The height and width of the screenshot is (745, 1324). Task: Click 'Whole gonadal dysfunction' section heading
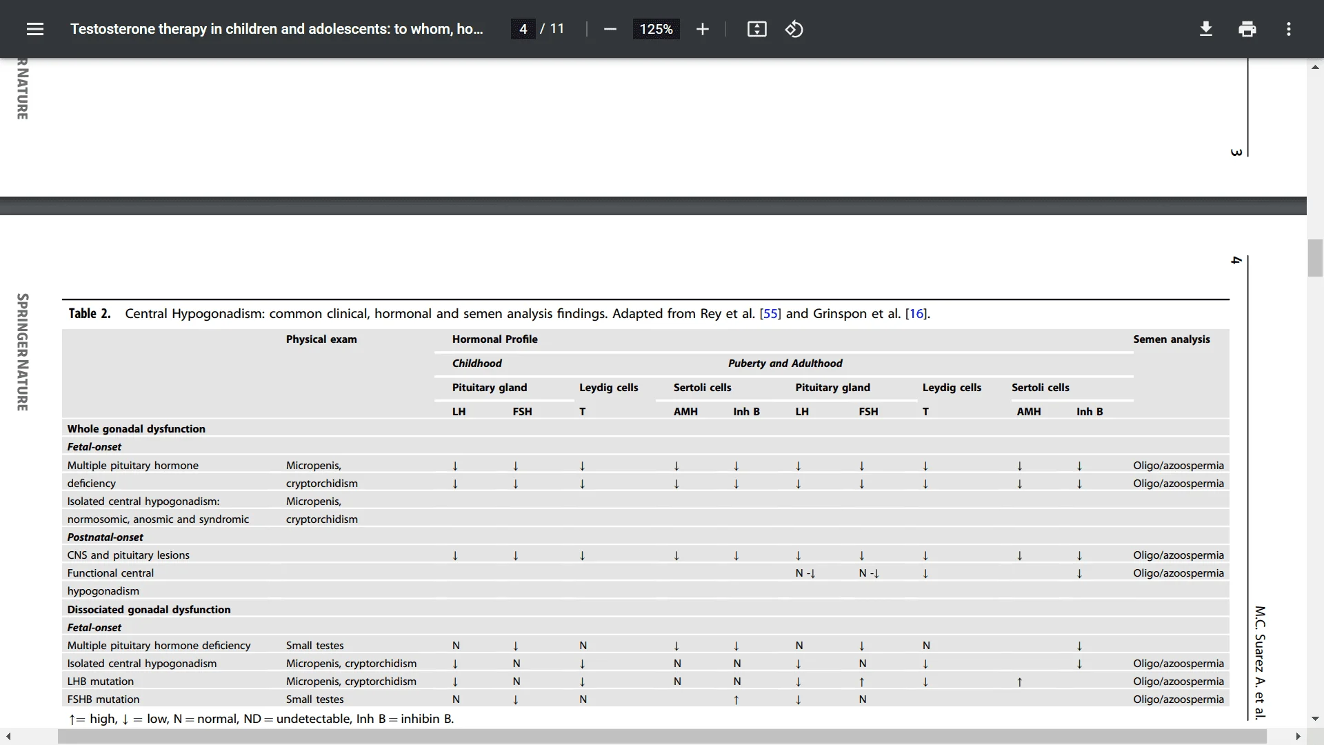(136, 429)
